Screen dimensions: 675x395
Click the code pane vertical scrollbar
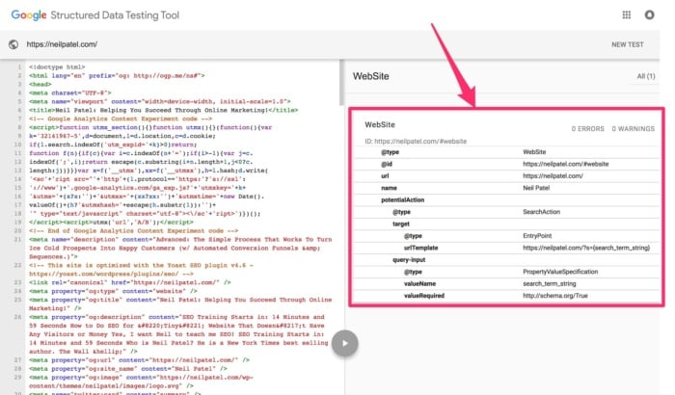(x=341, y=83)
